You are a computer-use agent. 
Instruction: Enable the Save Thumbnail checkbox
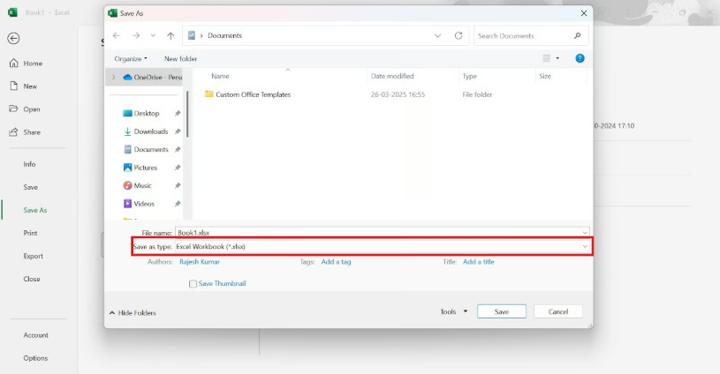coord(193,284)
